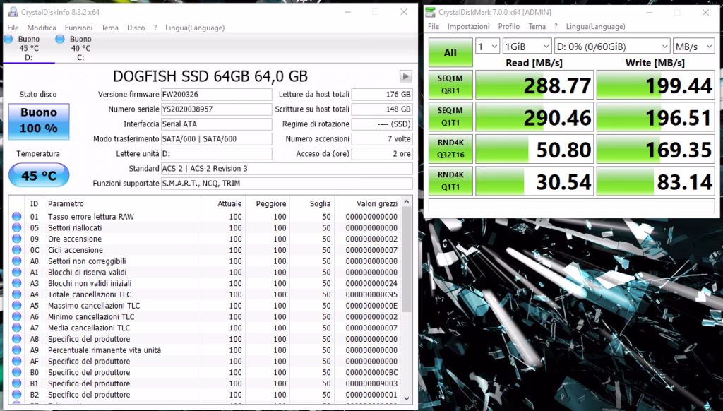Open the MB/s unit dropdown
Viewport: 723px width, 411px height.
(x=693, y=46)
